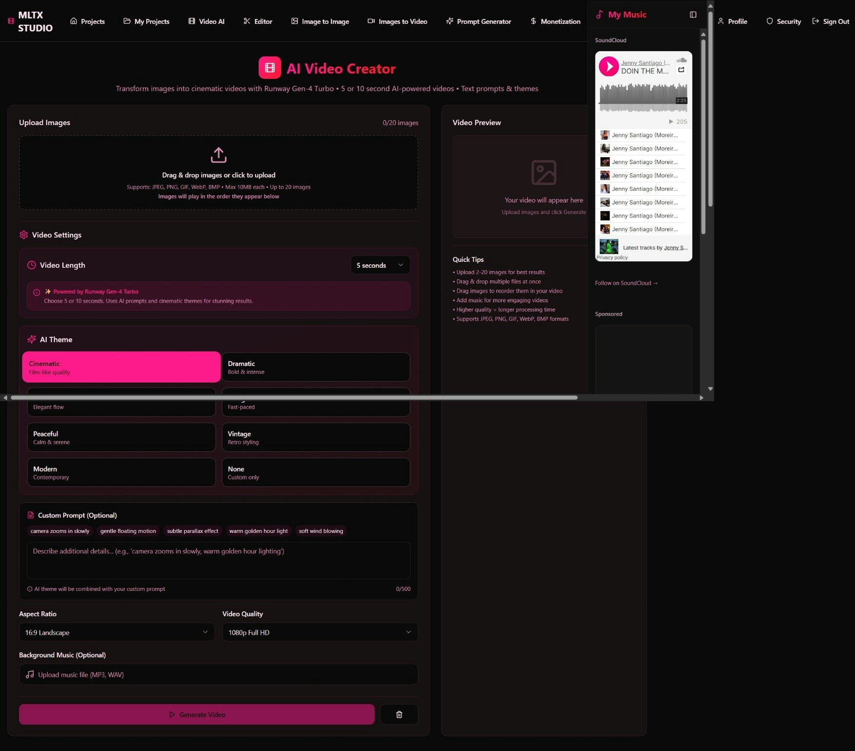Click the sparkle icon beside AI Theme

(32, 340)
